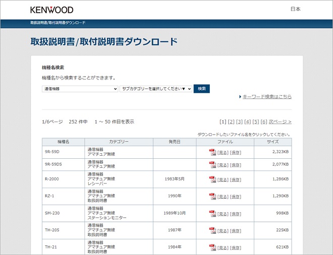The width and height of the screenshot is (333, 255).
Task: Go to results page 5
Action: pos(256,122)
